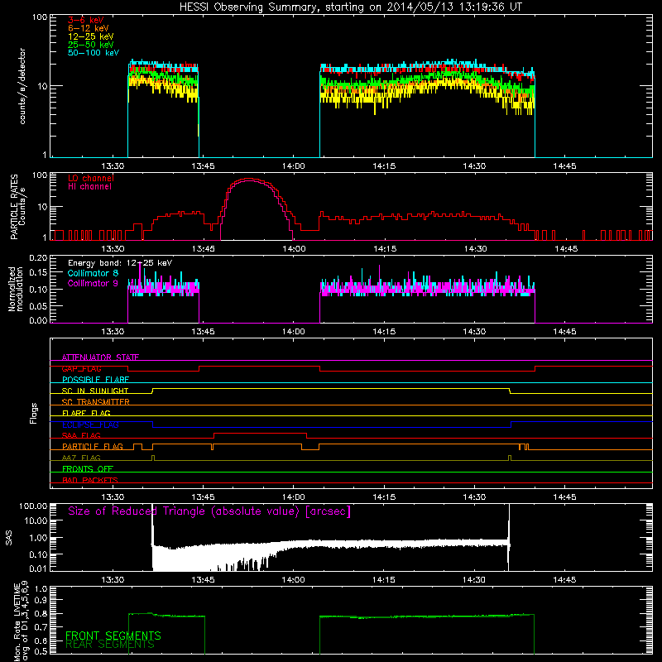Click the HESSI Observing Summary title text
The image size is (662, 662).
pos(350,7)
